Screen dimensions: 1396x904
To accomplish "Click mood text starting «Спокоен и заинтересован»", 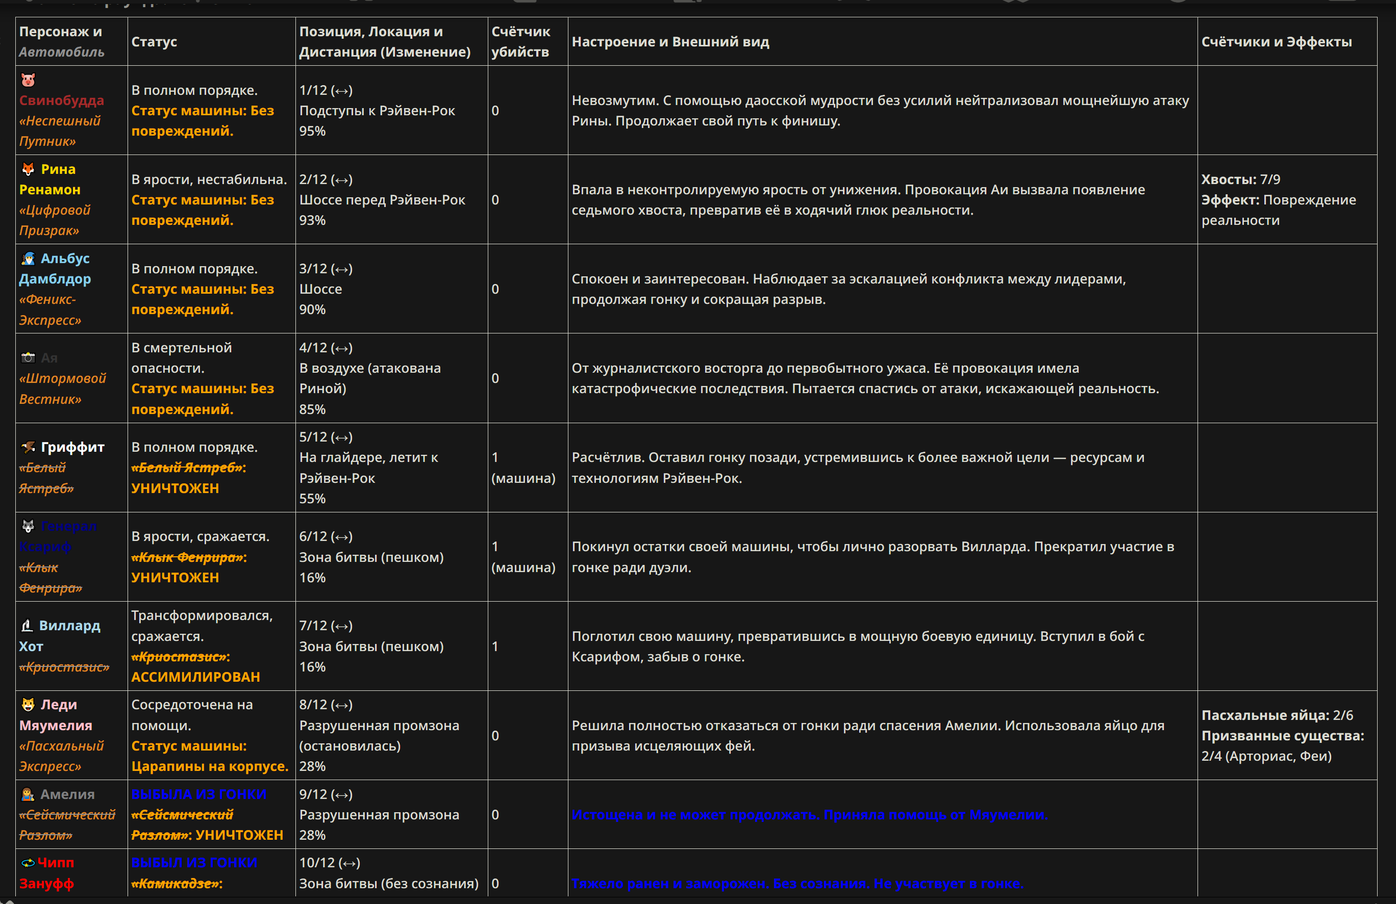I will (850, 290).
